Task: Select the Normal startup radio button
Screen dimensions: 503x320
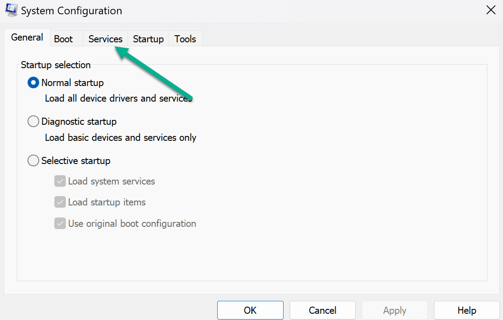Action: point(33,82)
